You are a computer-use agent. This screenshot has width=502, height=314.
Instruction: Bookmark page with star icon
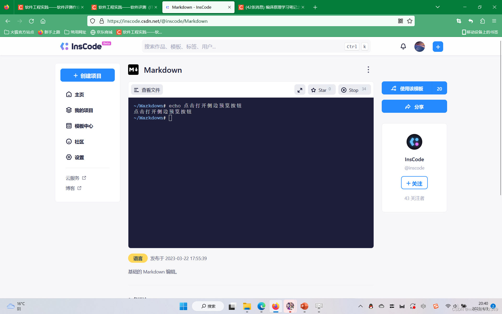410,21
